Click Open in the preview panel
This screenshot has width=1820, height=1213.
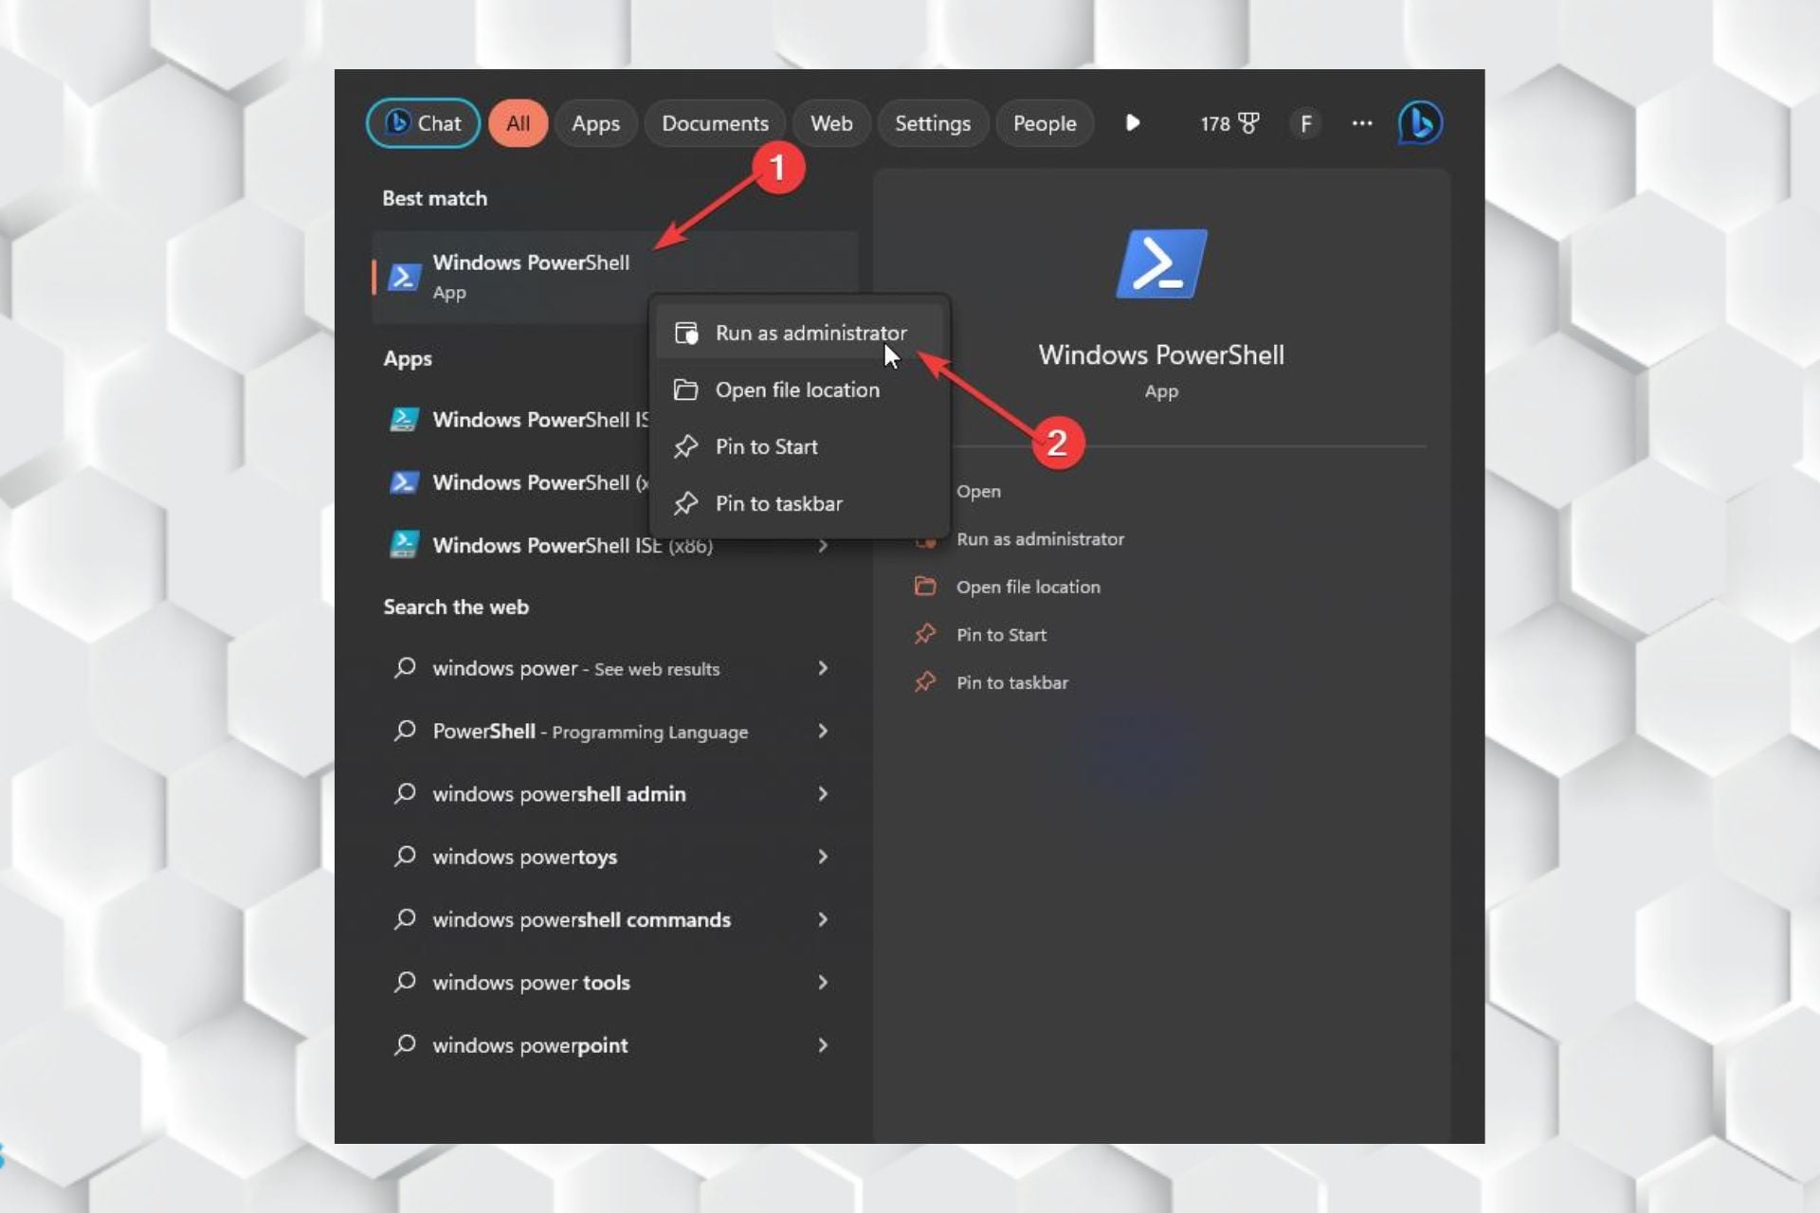977,491
